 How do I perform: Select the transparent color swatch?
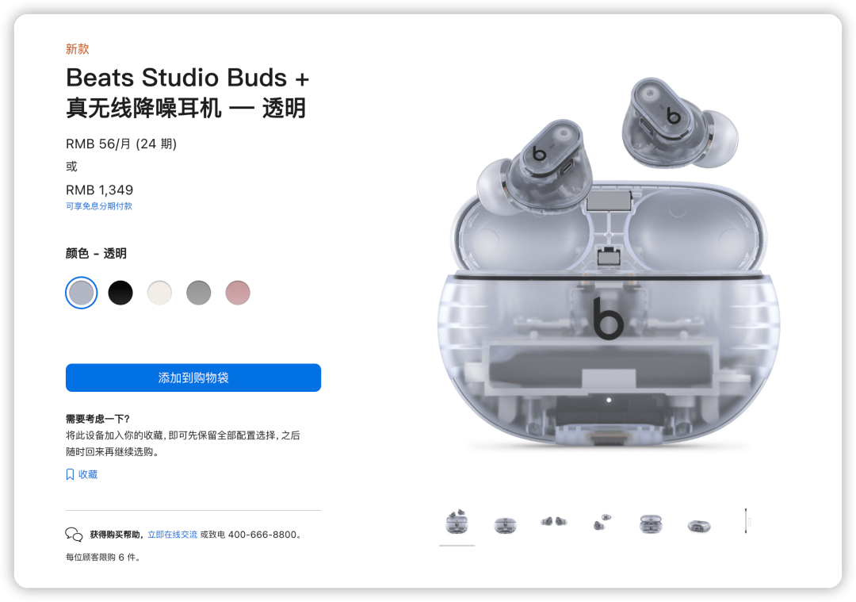click(x=82, y=293)
